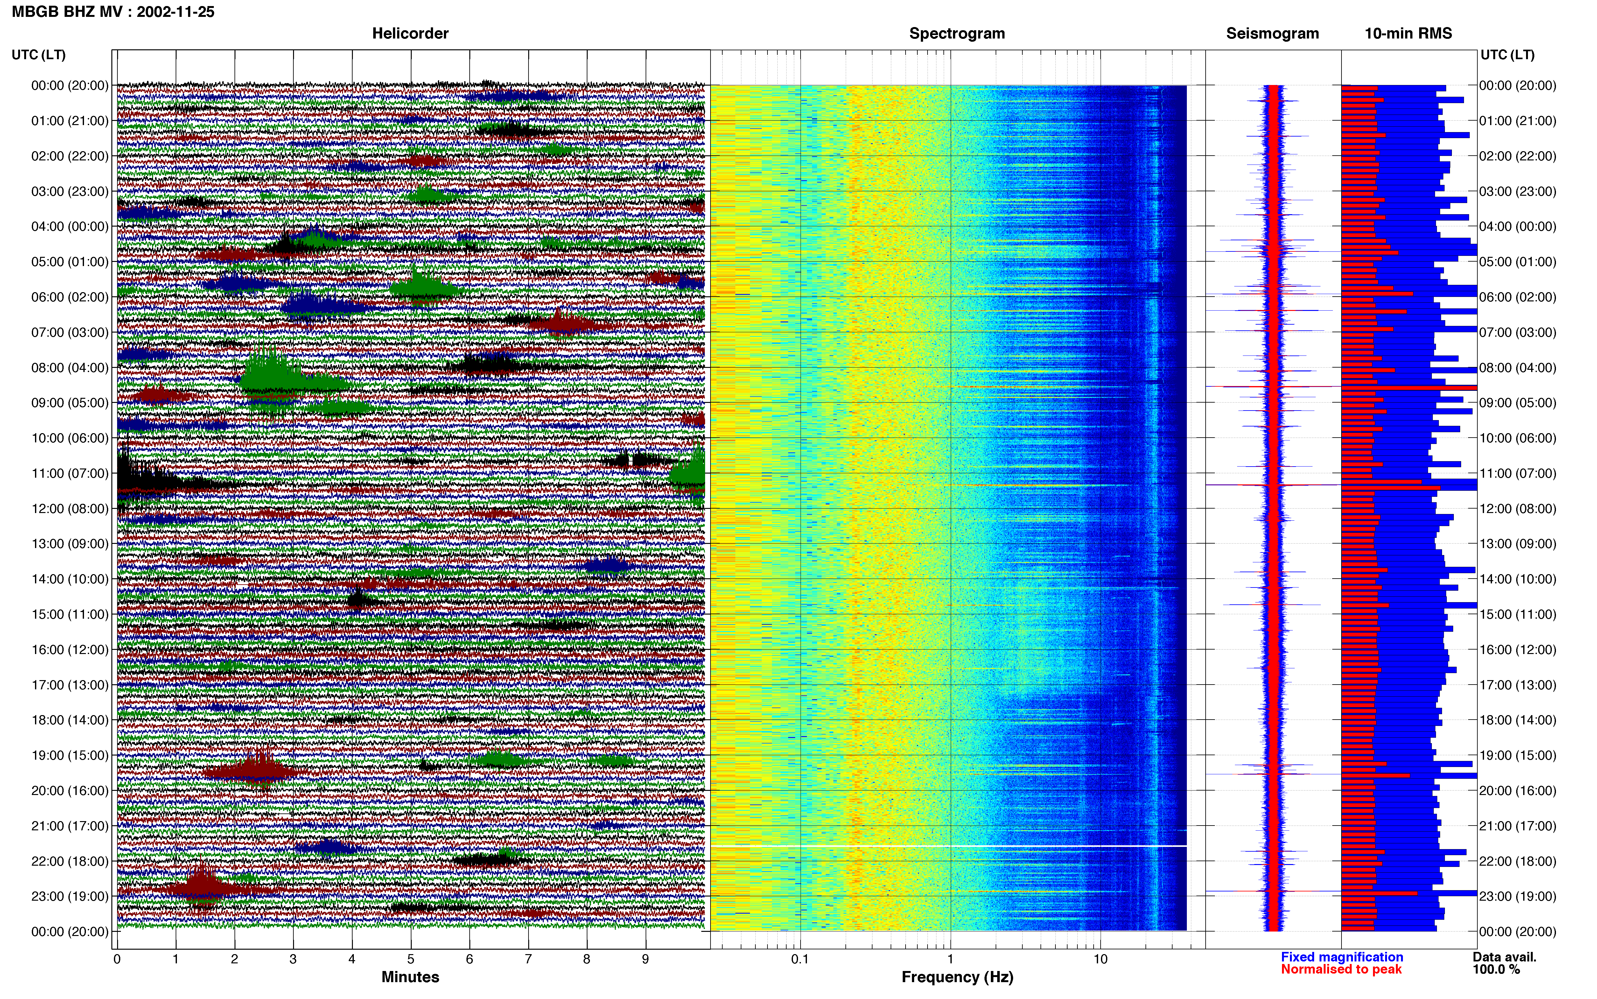1597x999 pixels.
Task: Click the Data avail. label
Action: pos(1504,957)
